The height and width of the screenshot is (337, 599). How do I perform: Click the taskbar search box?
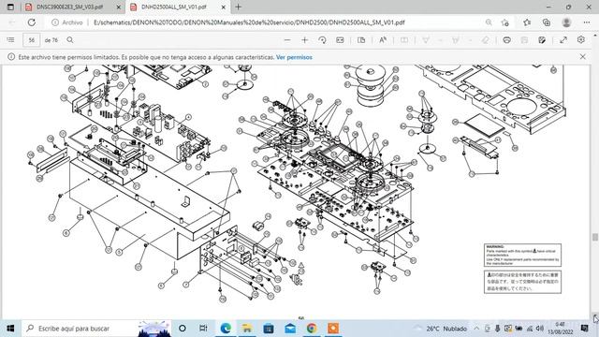tap(96, 329)
